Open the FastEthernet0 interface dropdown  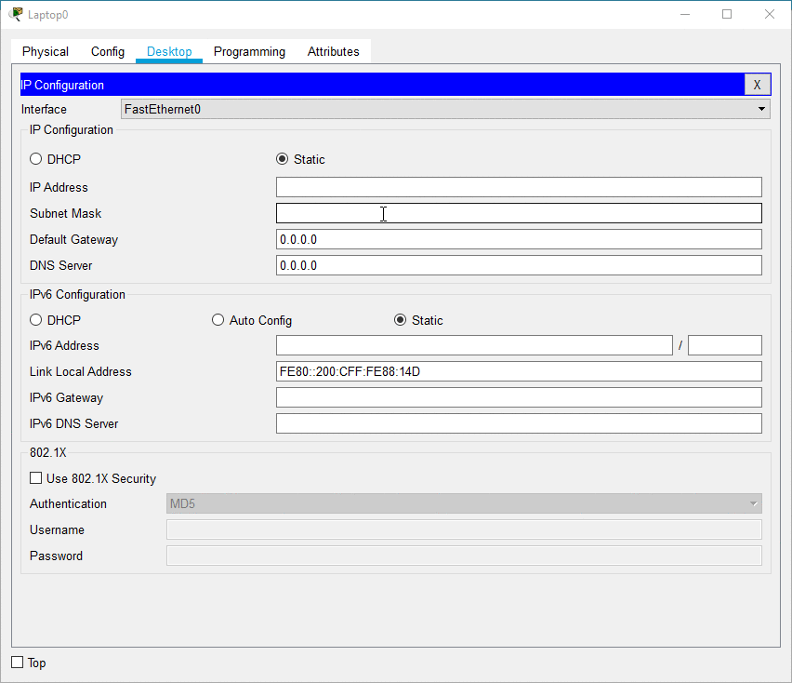[444, 109]
